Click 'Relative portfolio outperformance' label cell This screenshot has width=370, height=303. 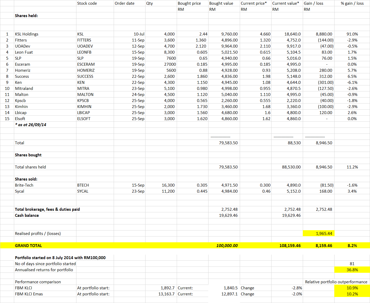[x=336, y=282]
